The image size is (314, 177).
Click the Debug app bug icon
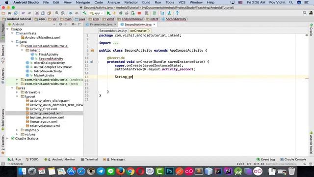pos(121,13)
